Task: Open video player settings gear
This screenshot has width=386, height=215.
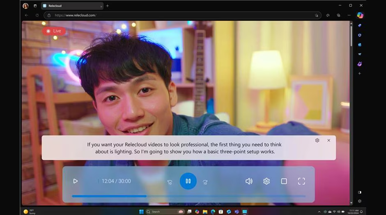Action: point(267,181)
